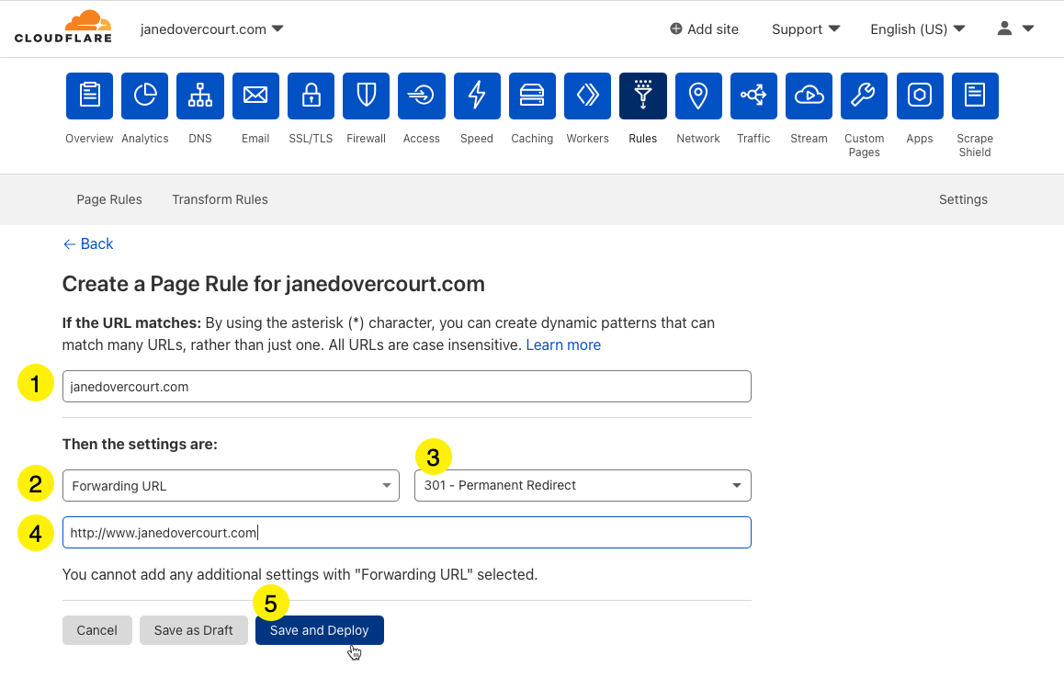Screen dimensions: 1064x689
Task: Click the Custom Pages label in navigation
Action: (865, 145)
